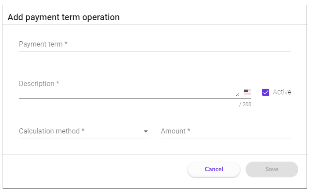This screenshot has width=311, height=191.
Task: Click the underline beneath Payment term
Action: 155,51
